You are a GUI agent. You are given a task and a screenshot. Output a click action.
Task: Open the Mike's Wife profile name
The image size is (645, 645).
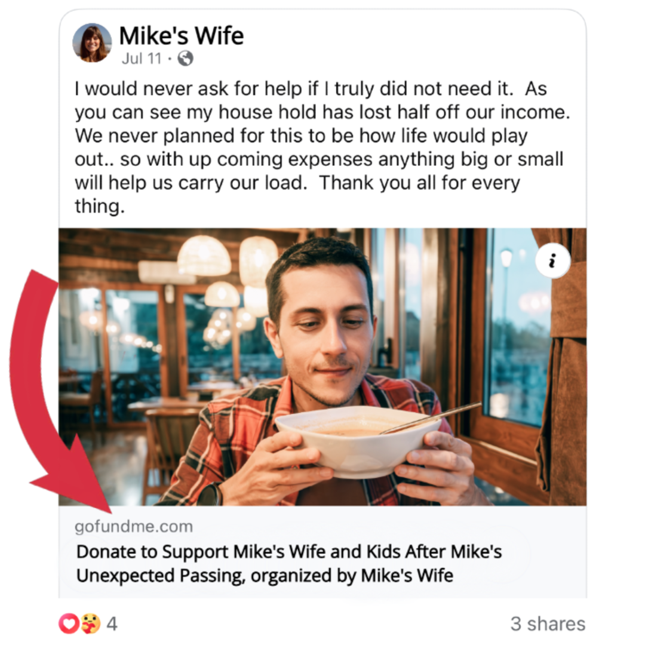click(x=182, y=36)
